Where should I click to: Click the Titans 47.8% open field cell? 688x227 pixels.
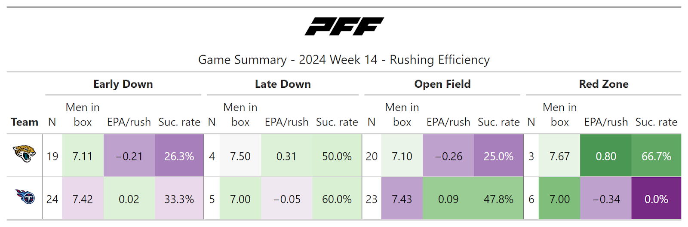[498, 199]
